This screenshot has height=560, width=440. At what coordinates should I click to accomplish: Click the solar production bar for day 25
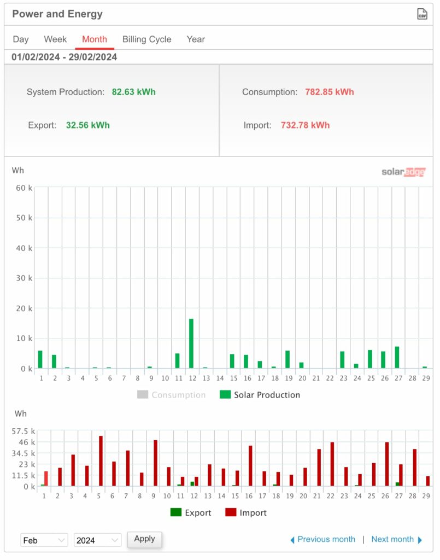pos(370,359)
